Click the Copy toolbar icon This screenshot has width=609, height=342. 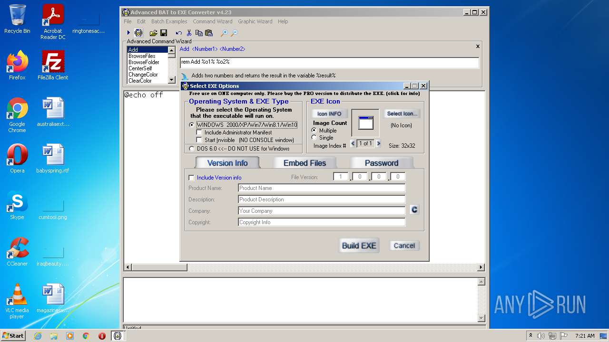point(199,33)
